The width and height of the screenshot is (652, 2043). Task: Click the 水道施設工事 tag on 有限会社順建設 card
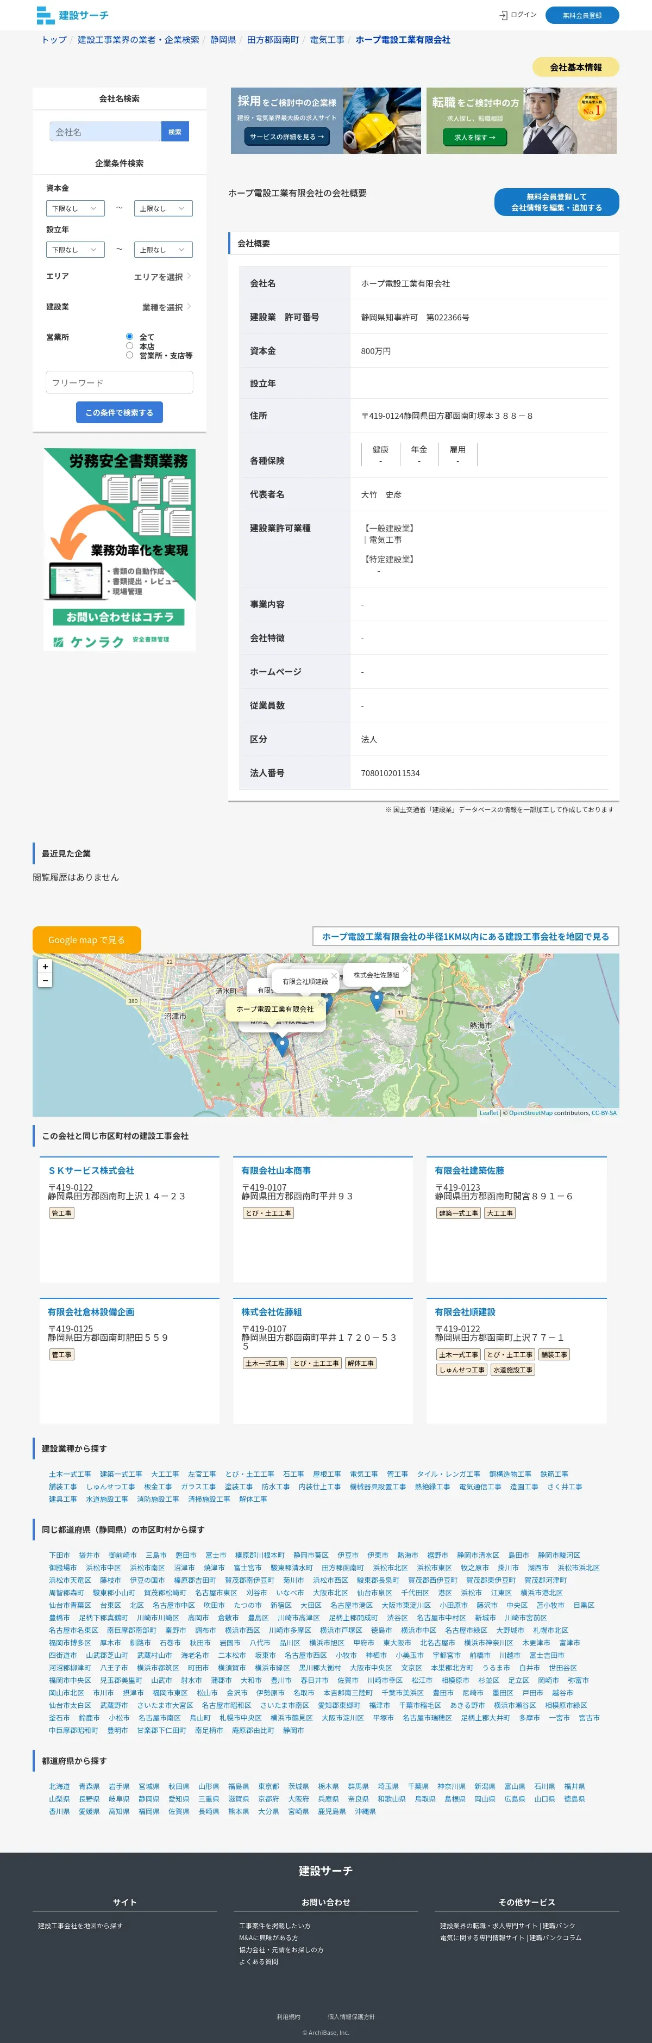click(x=513, y=1370)
